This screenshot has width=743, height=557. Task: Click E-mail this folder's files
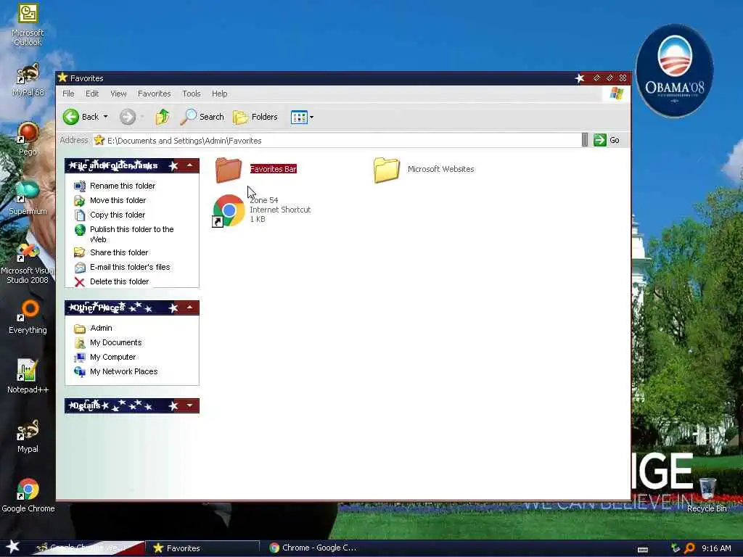pyautogui.click(x=130, y=267)
